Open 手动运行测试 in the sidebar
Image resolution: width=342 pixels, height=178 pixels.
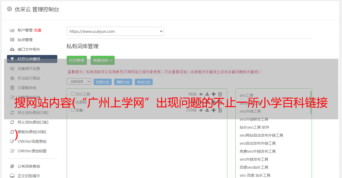point(29,78)
